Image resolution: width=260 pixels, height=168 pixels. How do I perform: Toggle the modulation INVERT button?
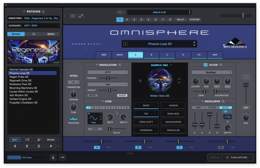122,95
